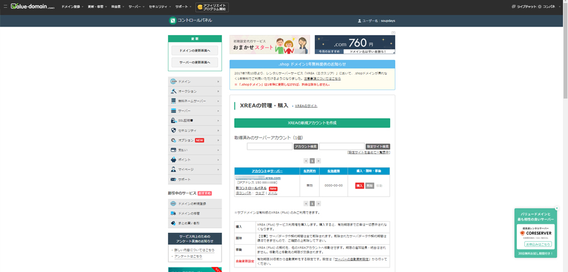Expand the 料金表 top menu
The height and width of the screenshot is (272, 568).
pyautogui.click(x=118, y=7)
